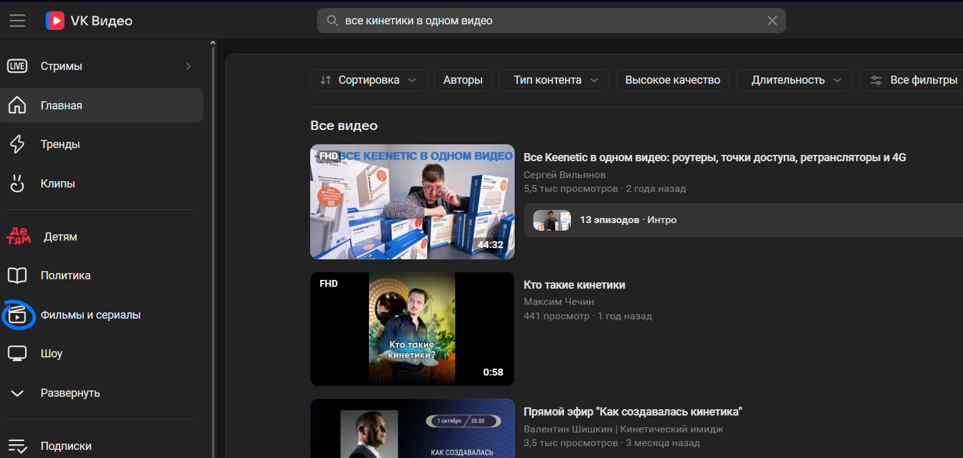Click the Политика book icon
Screen dimensions: 963x458
17,276
